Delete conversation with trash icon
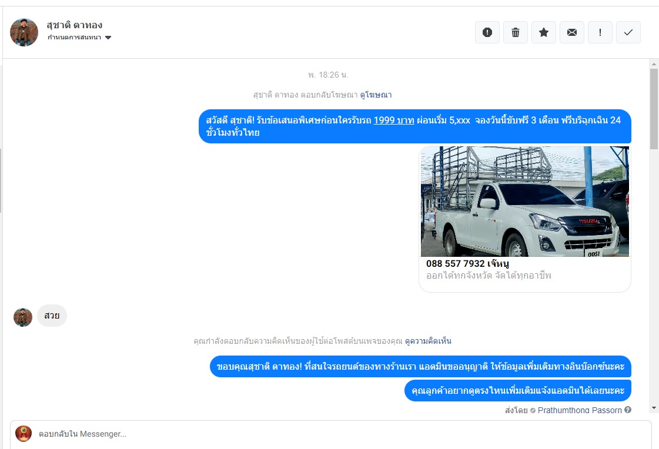 point(515,32)
